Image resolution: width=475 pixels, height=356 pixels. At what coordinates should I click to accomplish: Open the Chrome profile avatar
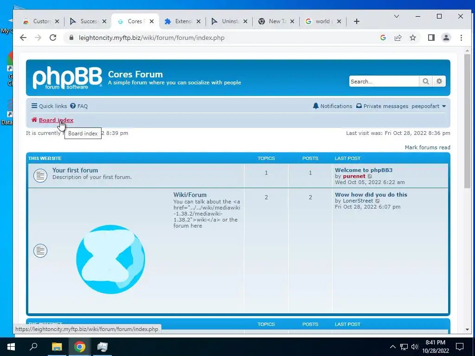click(446, 38)
